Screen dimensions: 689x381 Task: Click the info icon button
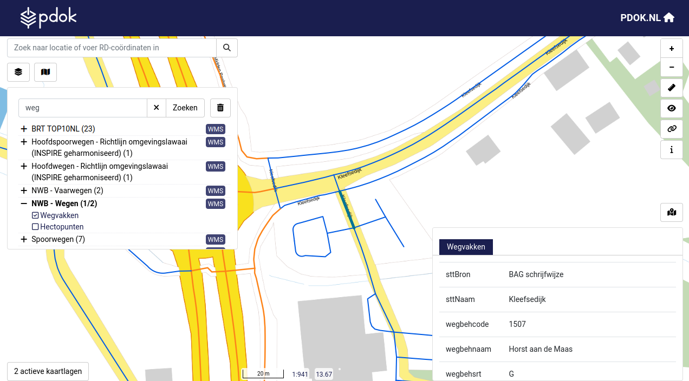(672, 150)
